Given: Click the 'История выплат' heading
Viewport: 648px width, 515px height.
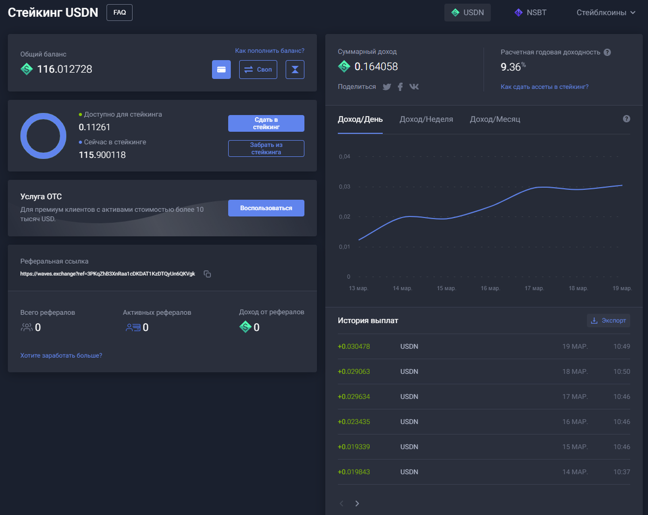Looking at the screenshot, I should [368, 320].
